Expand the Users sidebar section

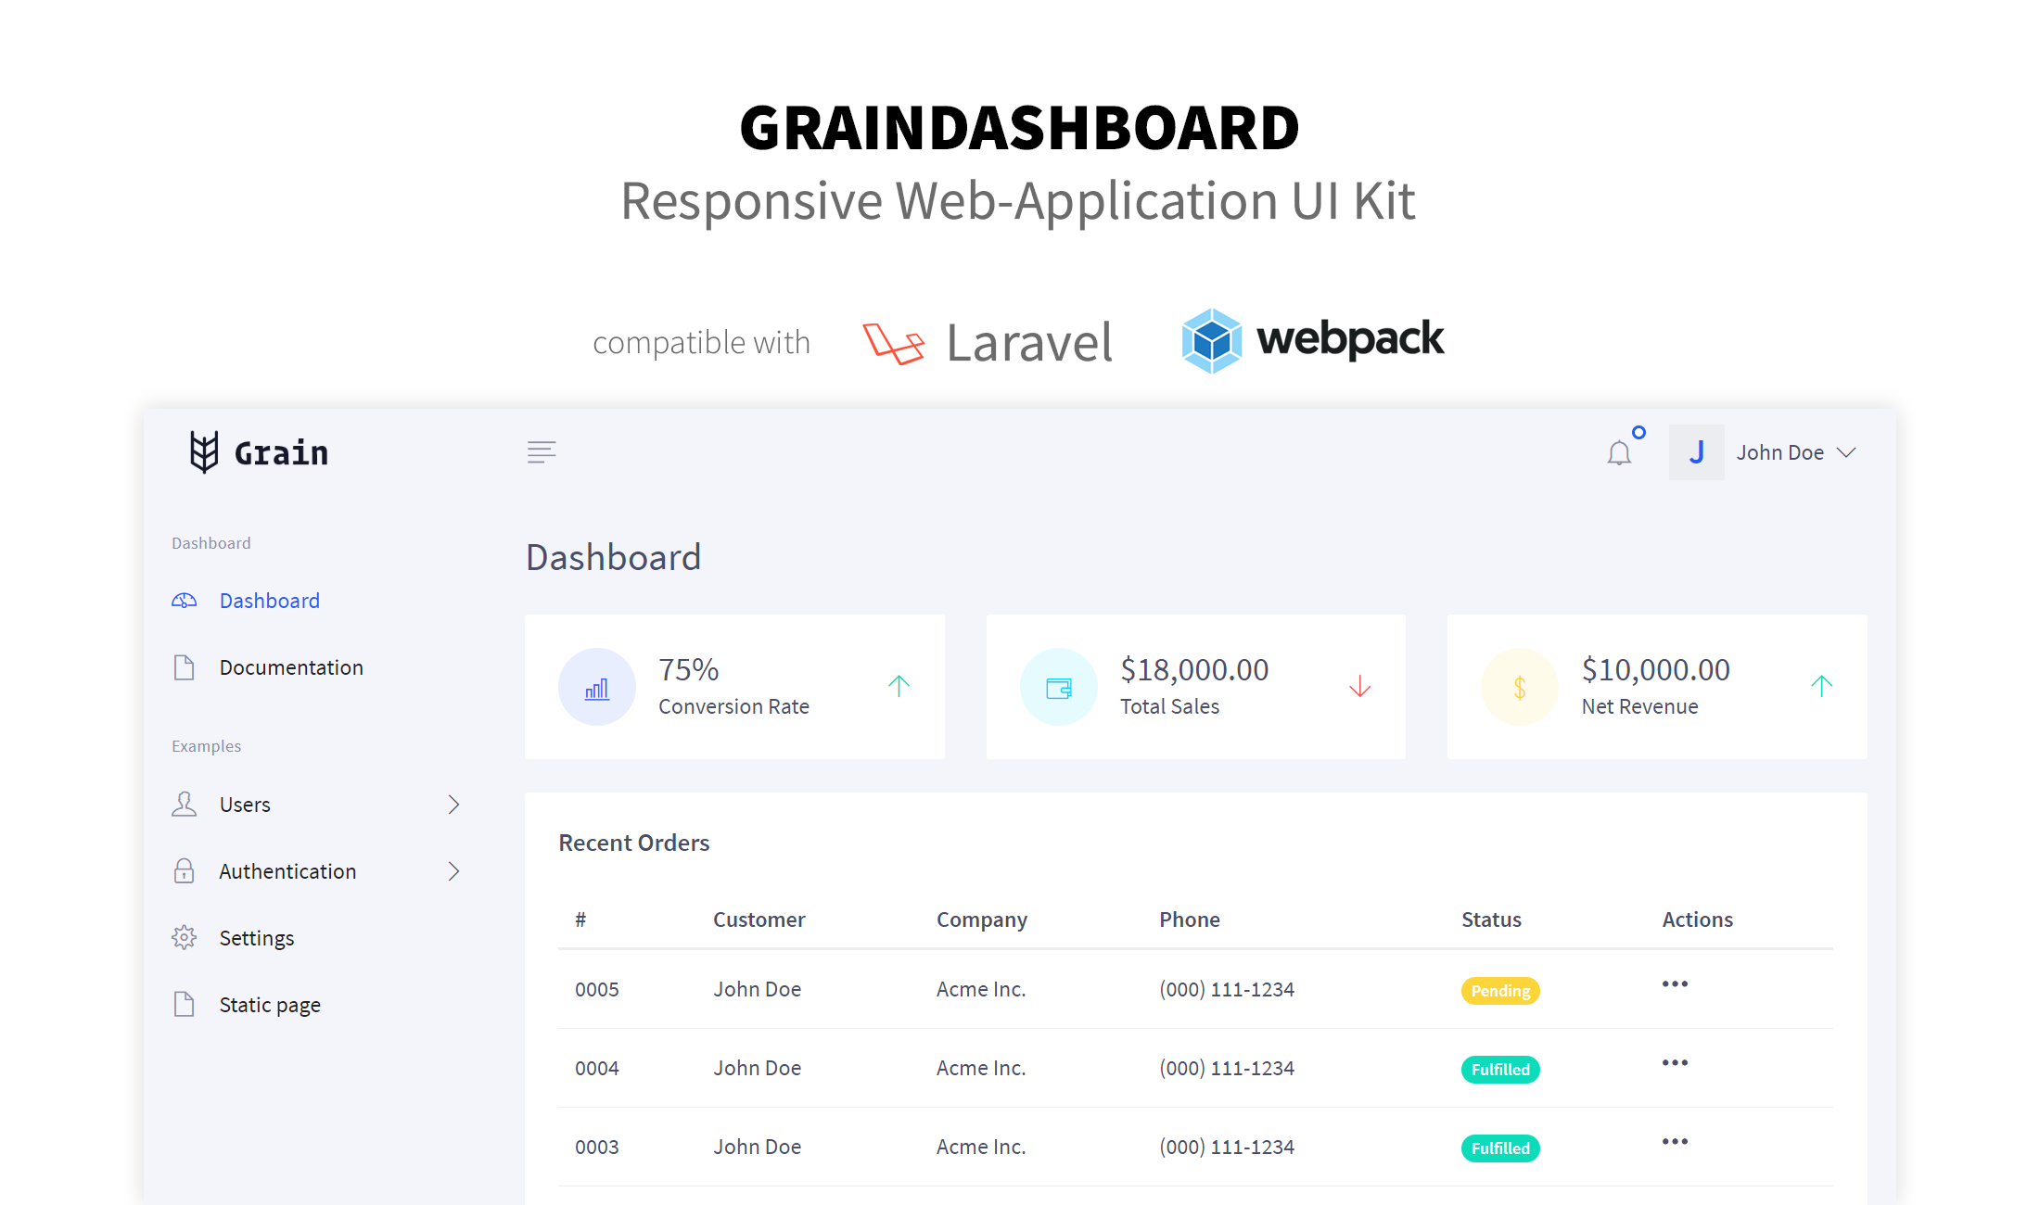[453, 805]
